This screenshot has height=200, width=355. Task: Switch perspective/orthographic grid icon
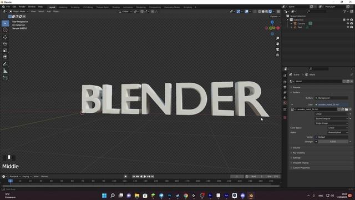(x=277, y=55)
